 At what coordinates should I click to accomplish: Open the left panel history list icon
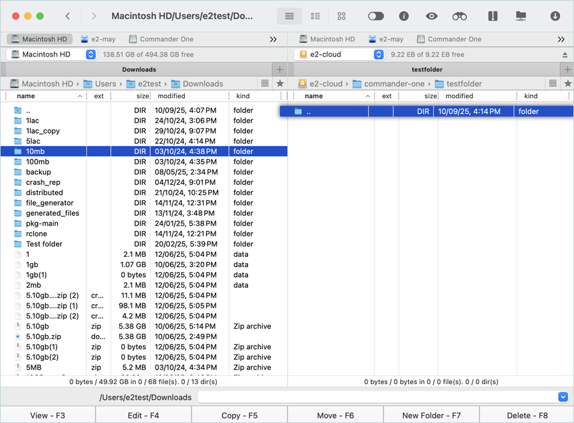coord(265,83)
